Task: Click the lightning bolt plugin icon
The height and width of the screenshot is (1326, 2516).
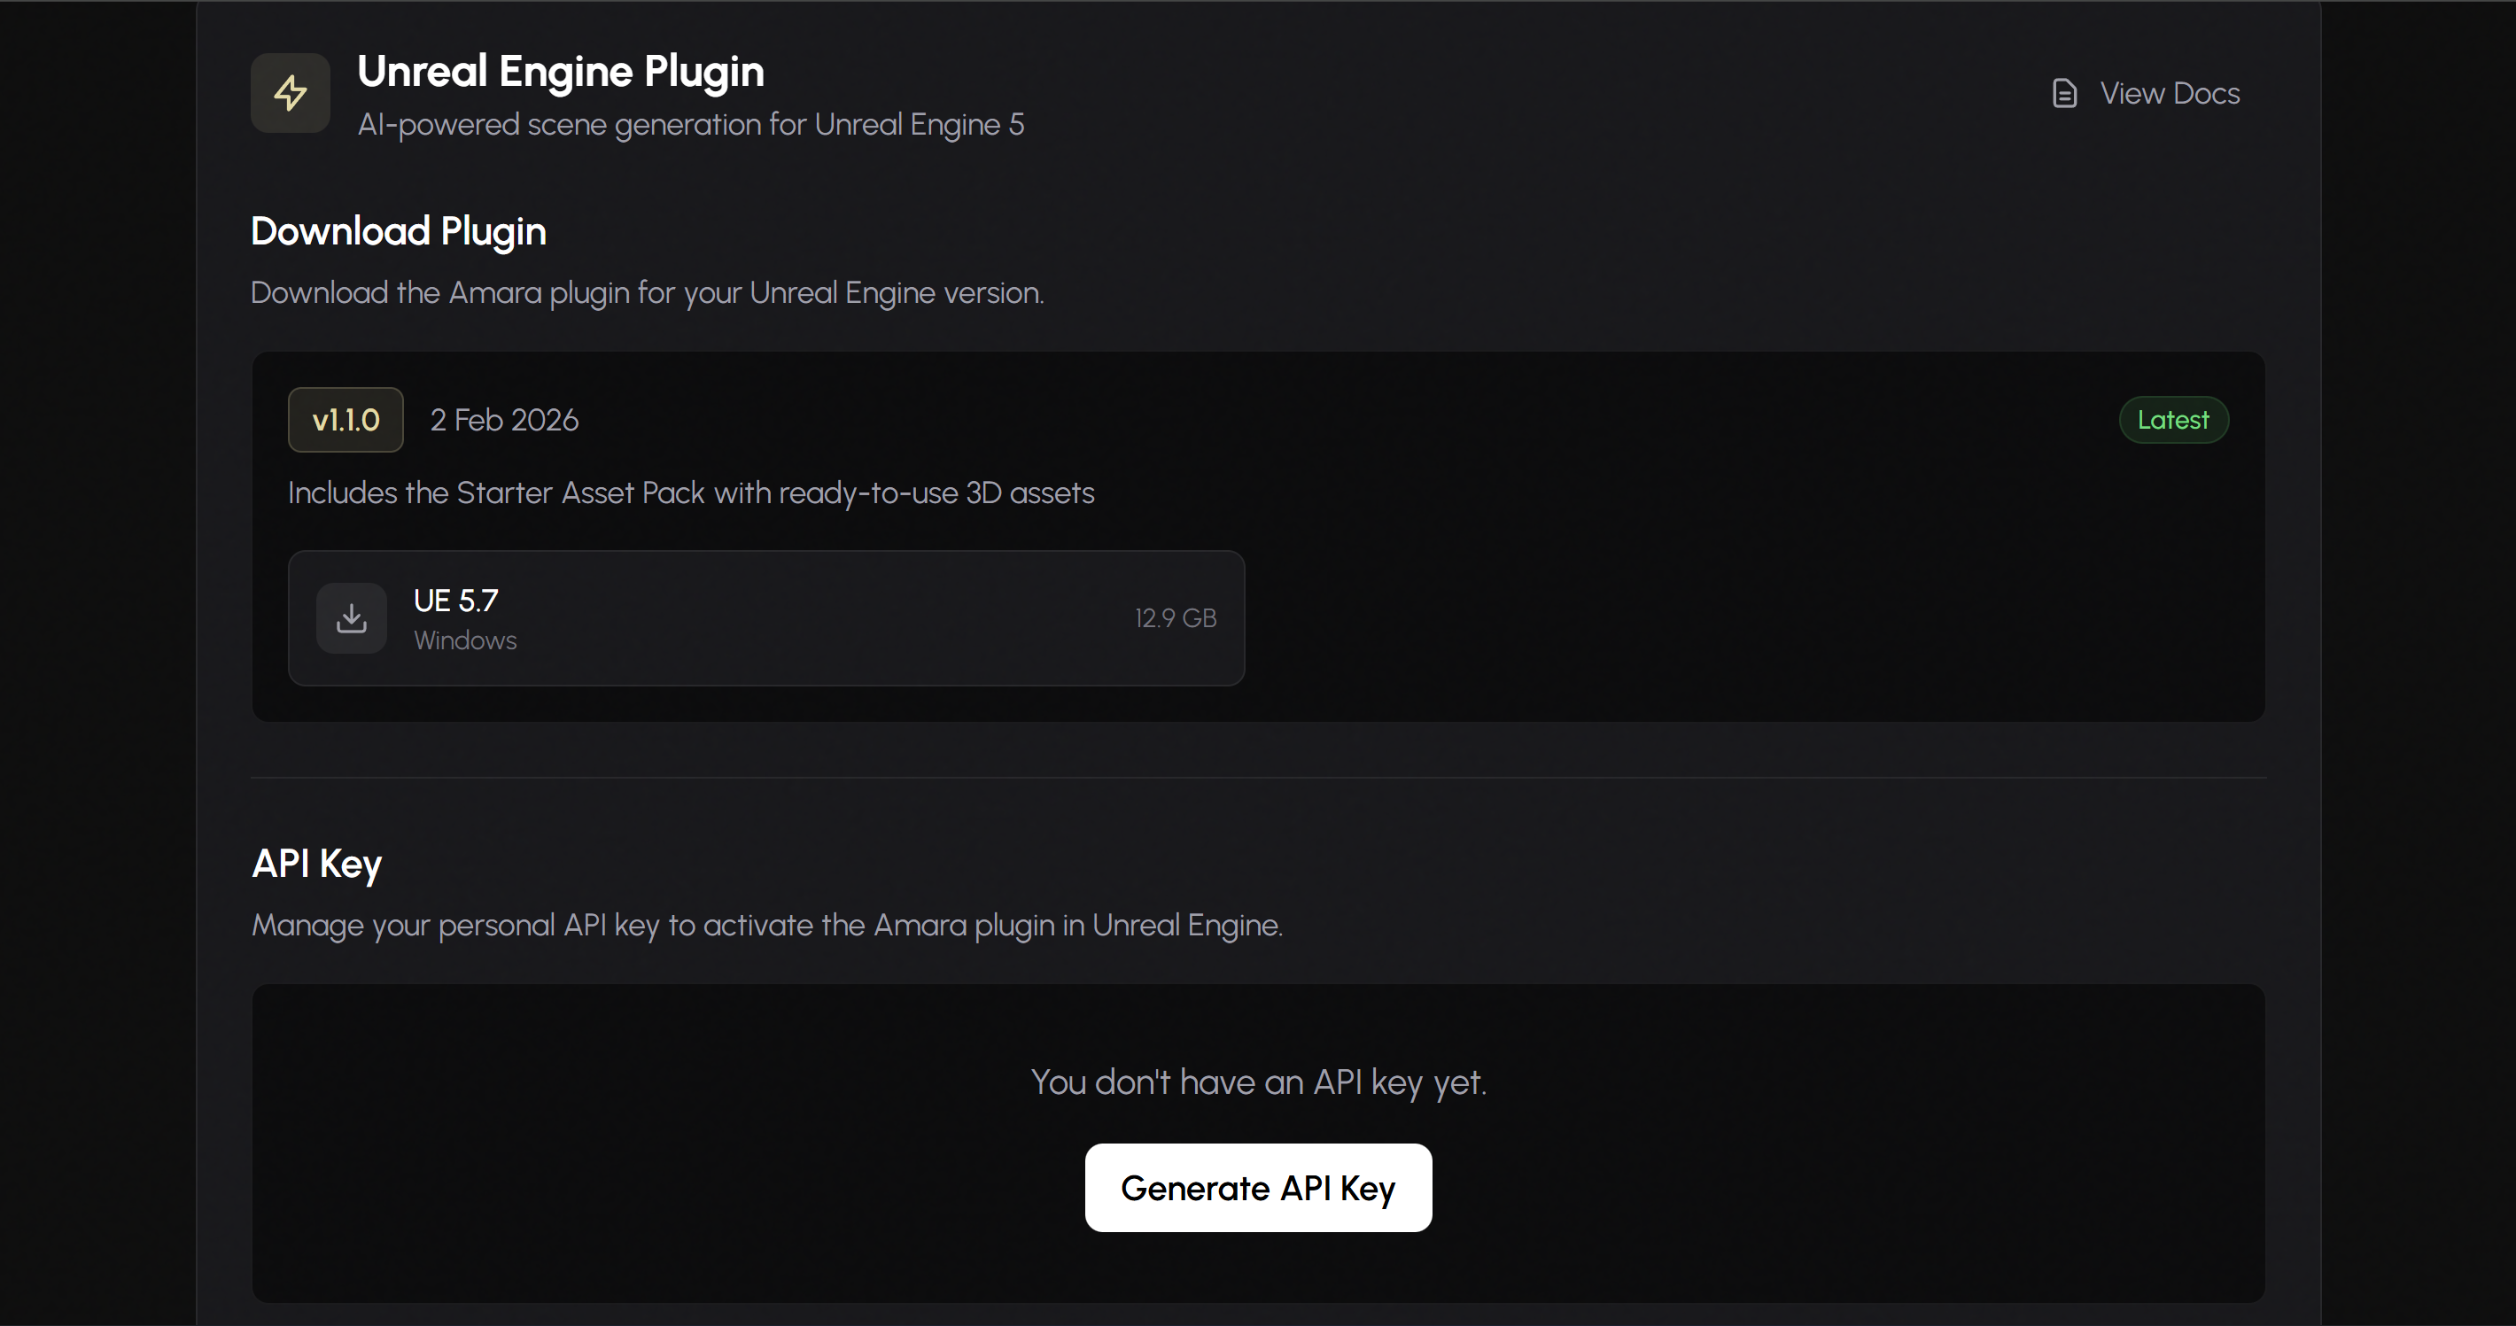Action: click(x=290, y=93)
